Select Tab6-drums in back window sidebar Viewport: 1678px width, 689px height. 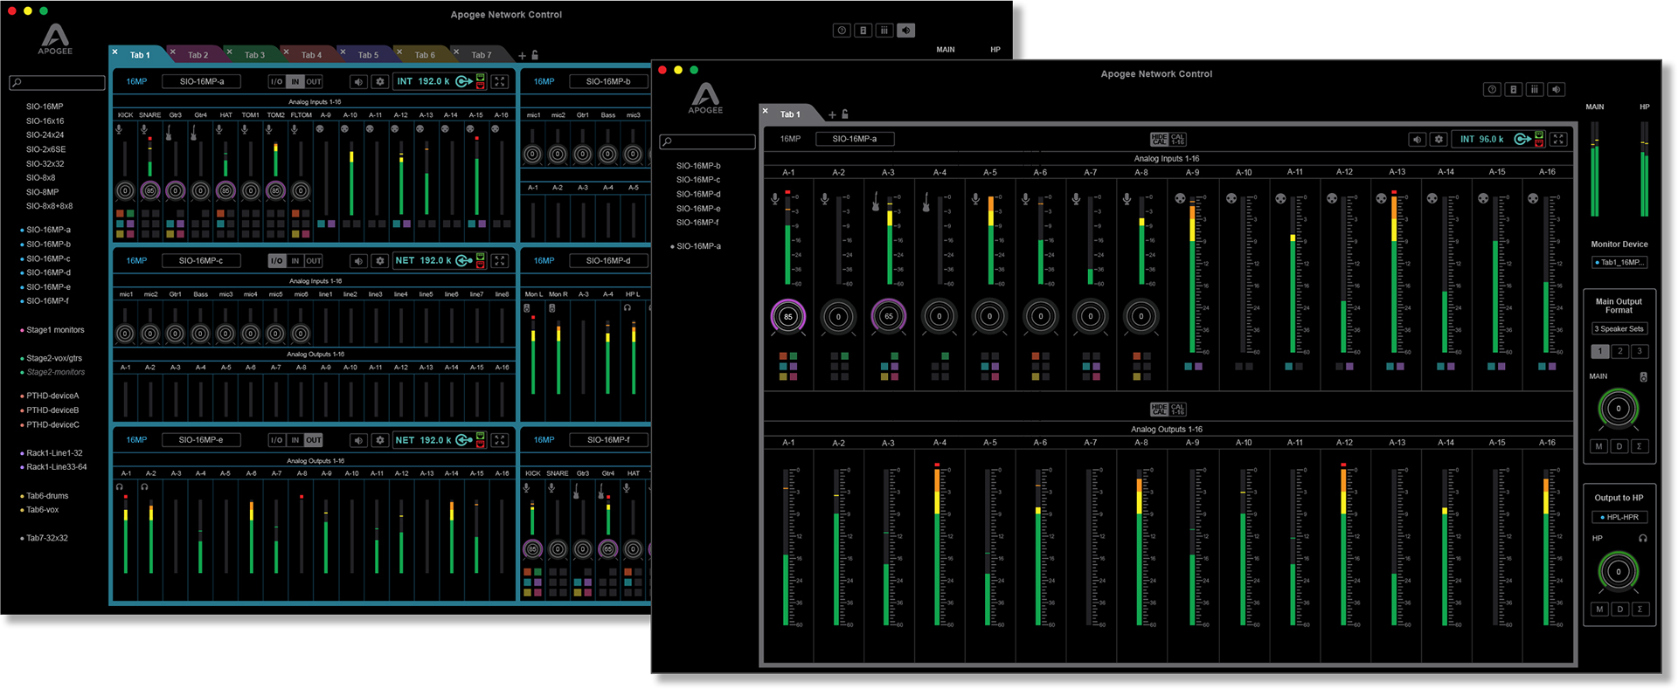[x=47, y=496]
